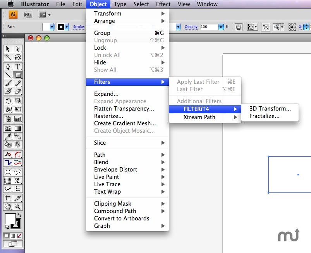Set paint to None (red slash)
Viewport: 311px width, 253px height.
19,236
